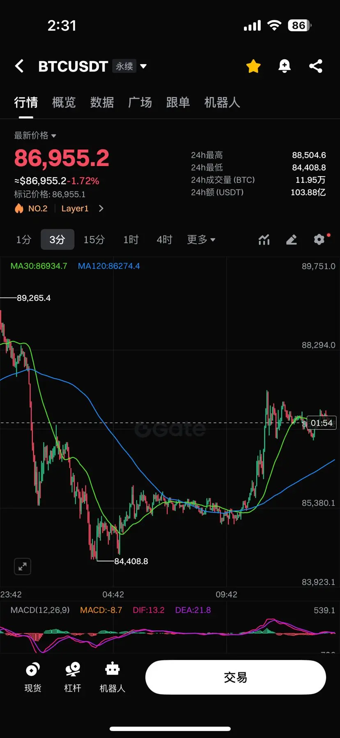340x738 pixels.
Task: Expand chart to fullscreen
Action: 23,567
